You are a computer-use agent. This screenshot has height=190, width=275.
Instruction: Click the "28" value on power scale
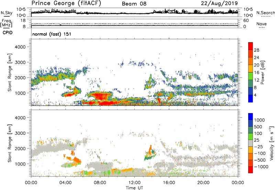click(256, 50)
